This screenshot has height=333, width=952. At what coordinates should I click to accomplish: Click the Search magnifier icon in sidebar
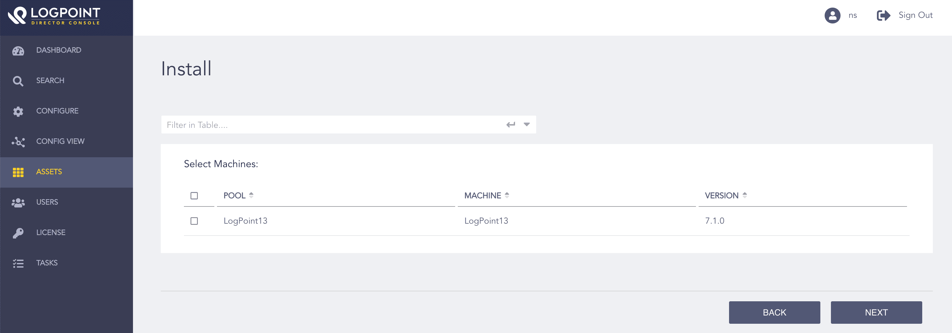click(18, 81)
